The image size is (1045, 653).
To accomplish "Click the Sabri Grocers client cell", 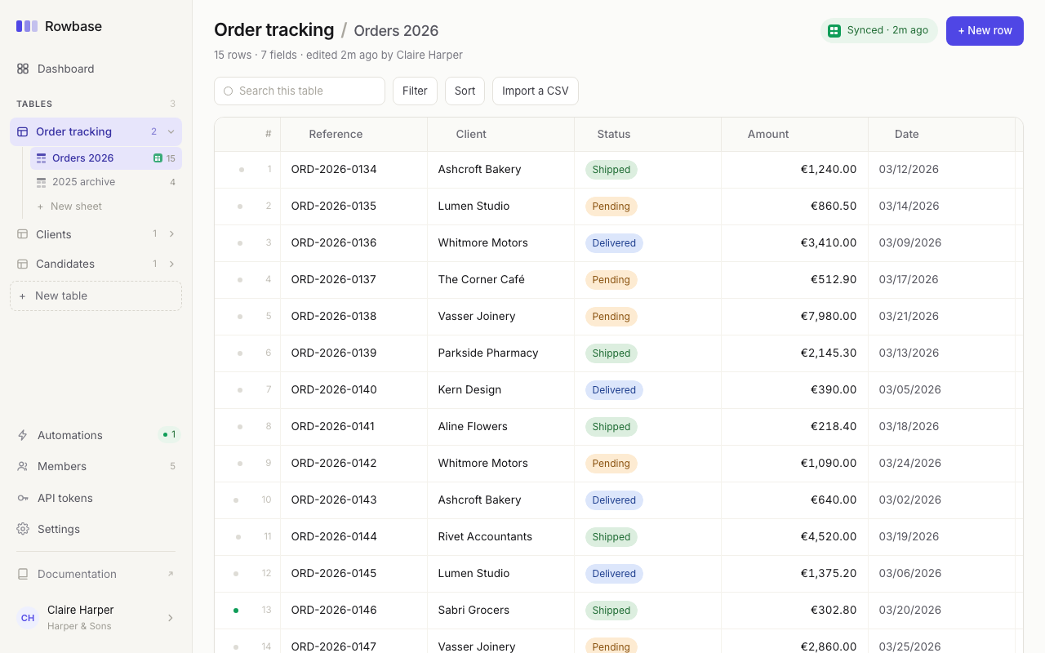I will tap(501, 611).
